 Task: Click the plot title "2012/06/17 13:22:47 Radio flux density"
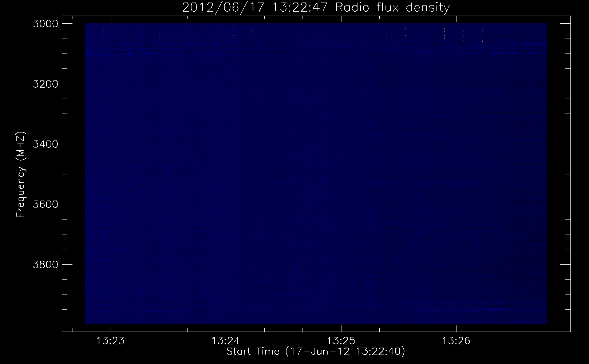(x=316, y=8)
